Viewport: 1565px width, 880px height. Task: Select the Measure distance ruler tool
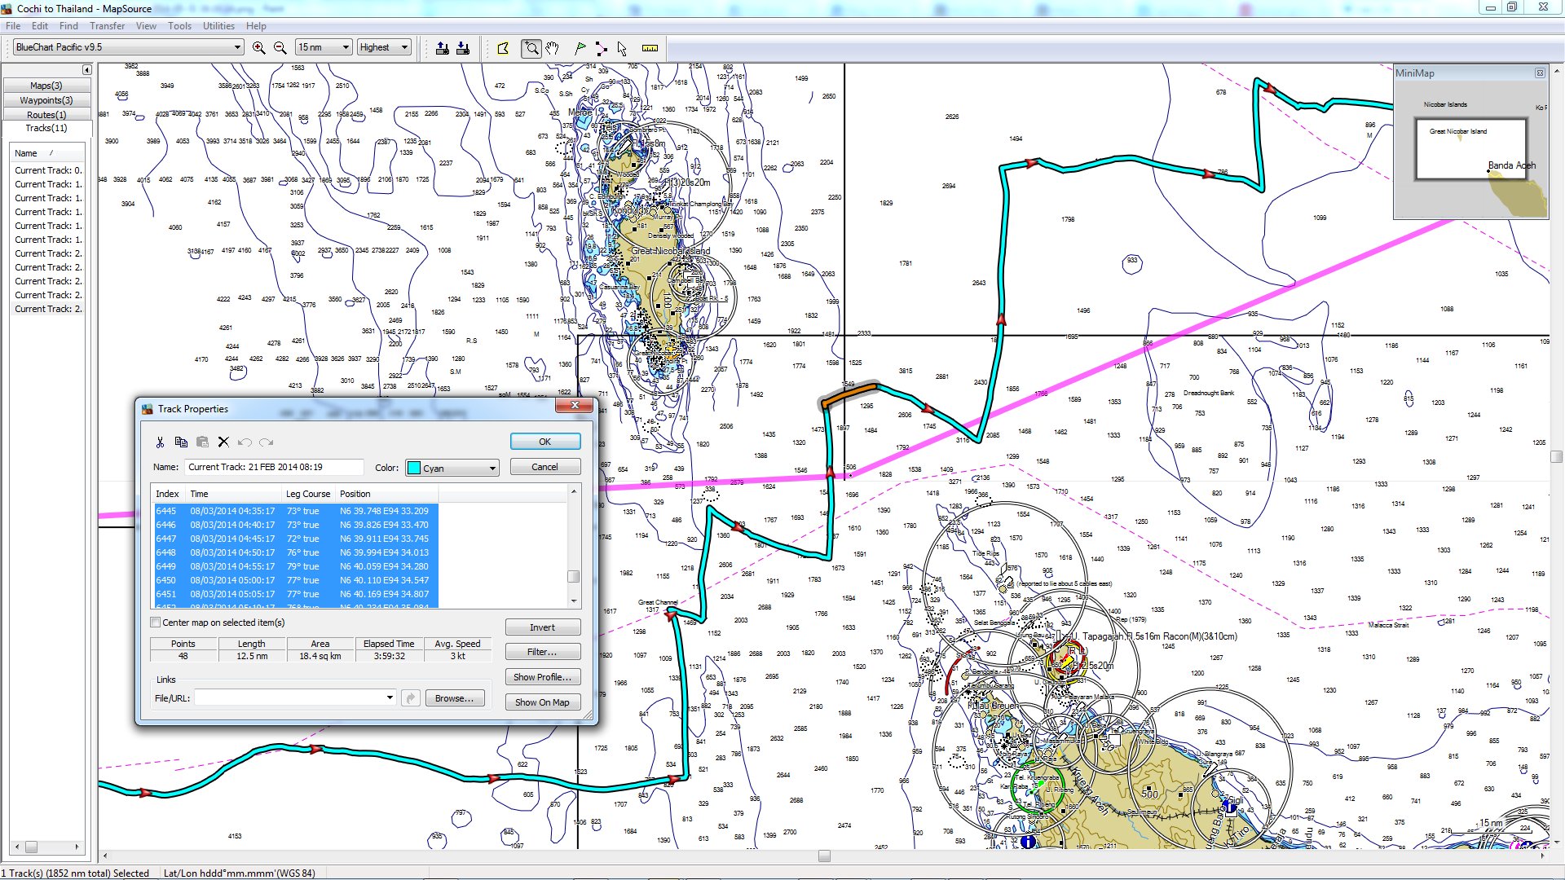650,48
